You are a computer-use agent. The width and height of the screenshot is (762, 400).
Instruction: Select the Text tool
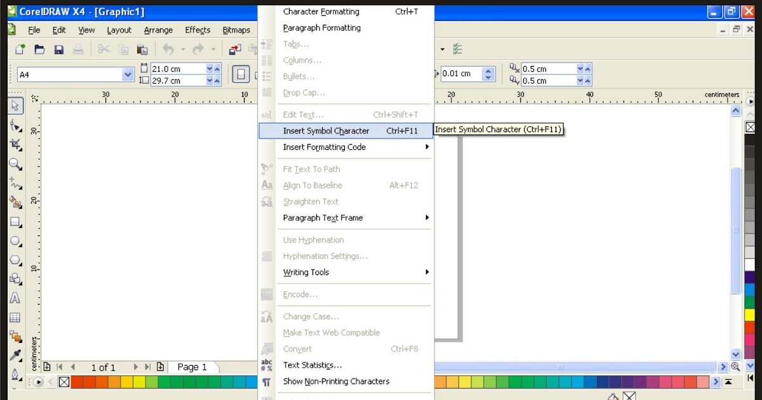click(16, 298)
